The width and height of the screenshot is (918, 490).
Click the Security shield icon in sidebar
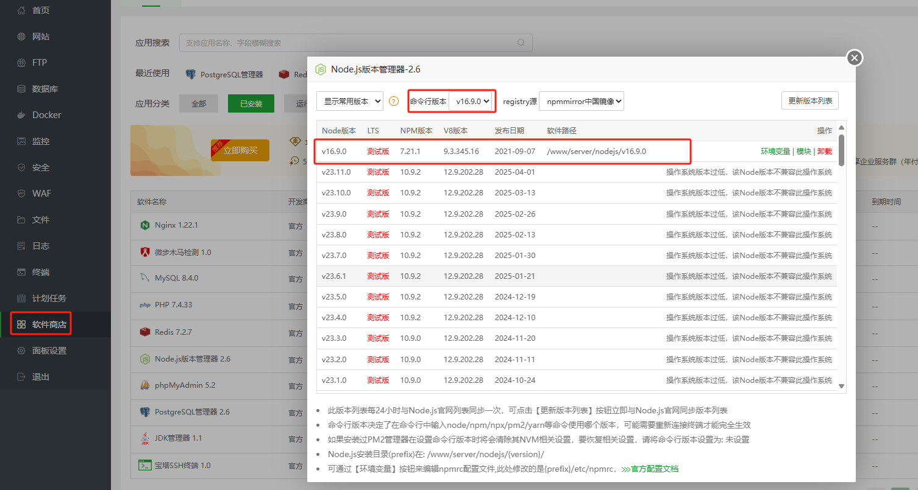coord(21,167)
